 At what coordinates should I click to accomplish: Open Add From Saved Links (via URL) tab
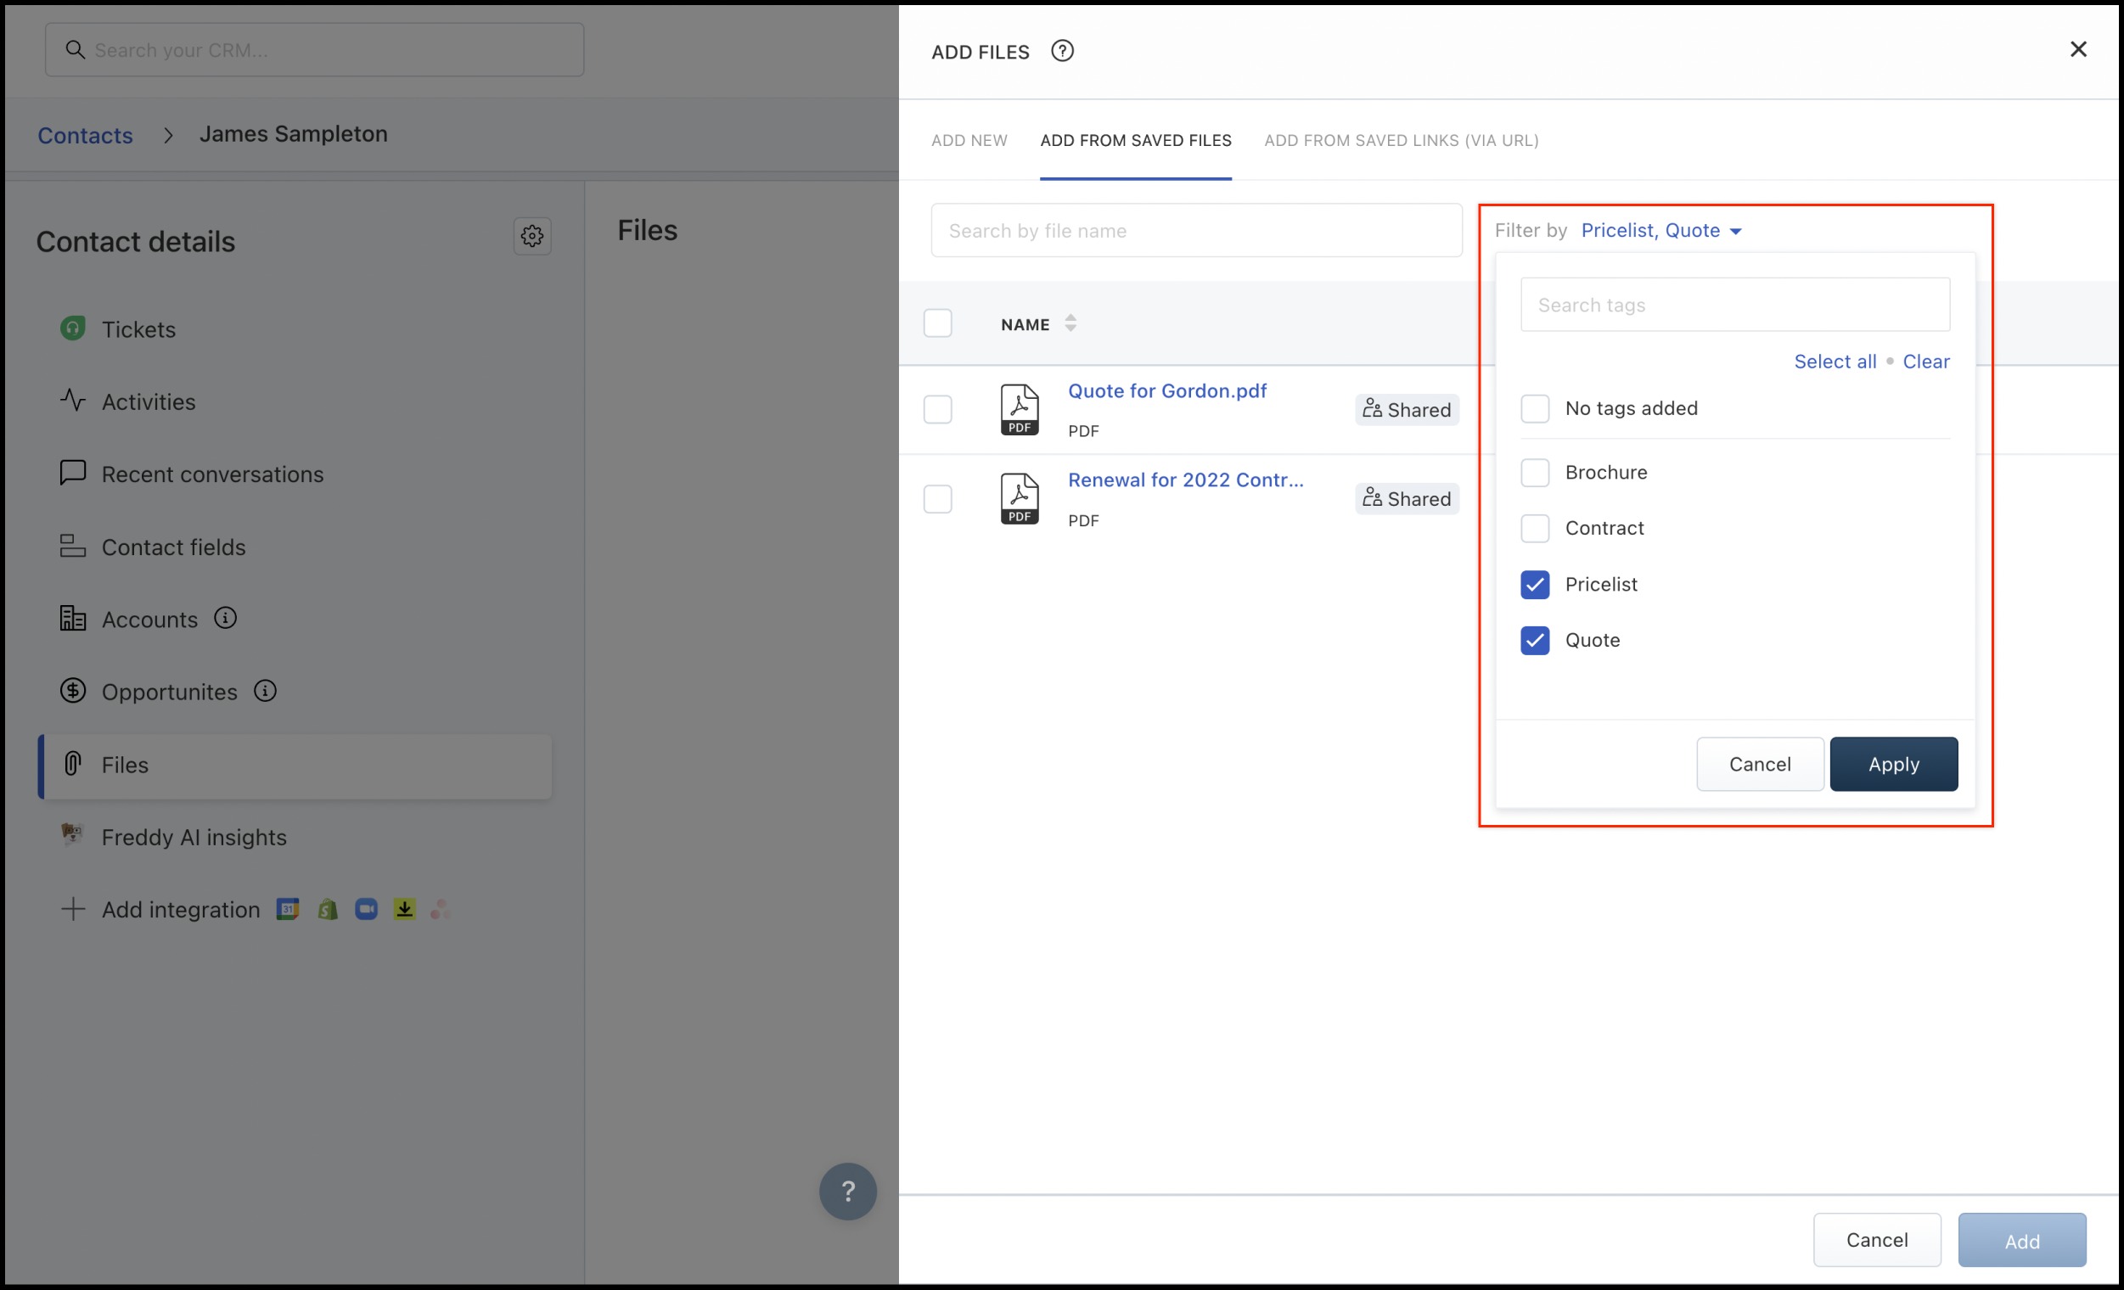point(1401,141)
